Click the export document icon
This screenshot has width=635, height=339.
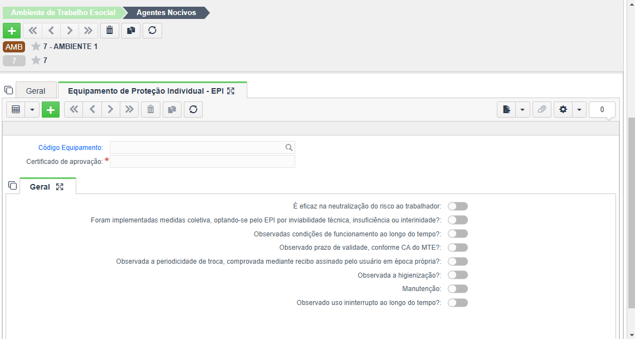point(506,109)
